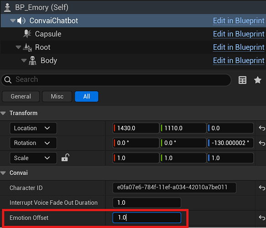Click the BP_Emory actor pawn icon

pyautogui.click(x=7, y=7)
